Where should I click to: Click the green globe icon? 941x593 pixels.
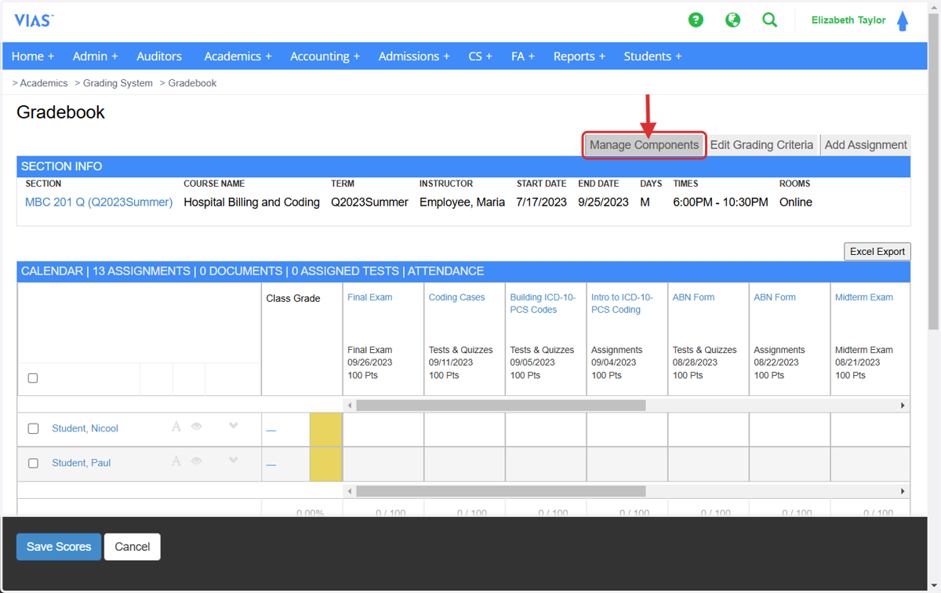[732, 20]
